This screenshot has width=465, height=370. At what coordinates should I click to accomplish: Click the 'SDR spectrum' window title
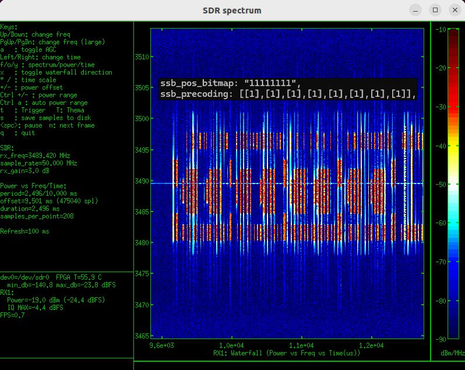pyautogui.click(x=232, y=10)
